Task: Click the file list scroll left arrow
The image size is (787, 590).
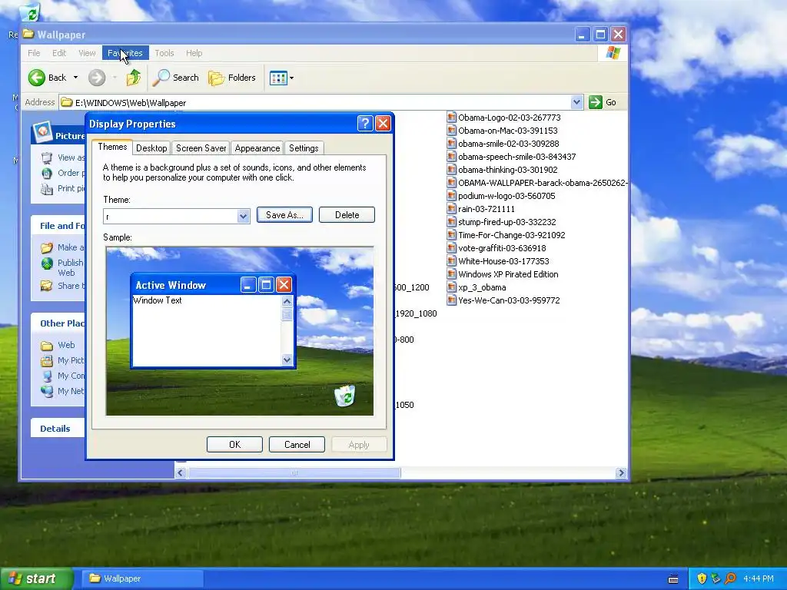Action: (x=181, y=472)
